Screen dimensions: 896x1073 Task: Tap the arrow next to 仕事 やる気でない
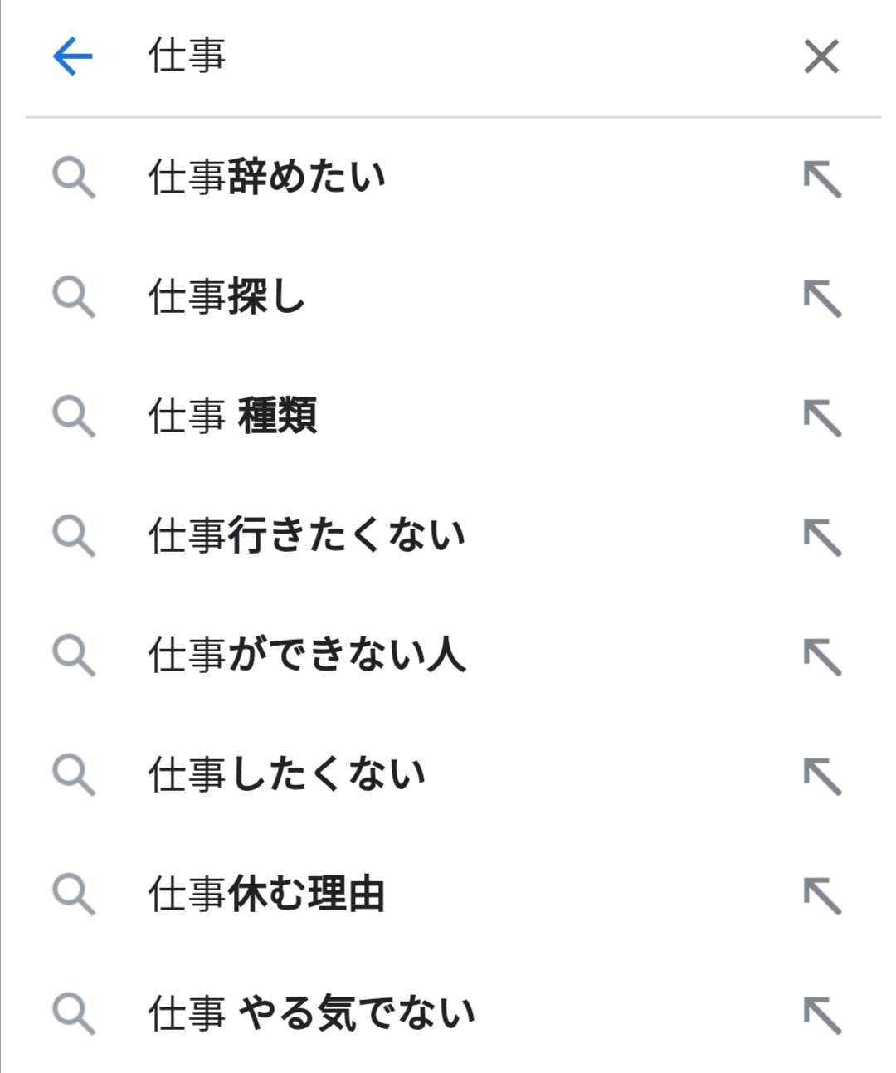pos(822,1015)
